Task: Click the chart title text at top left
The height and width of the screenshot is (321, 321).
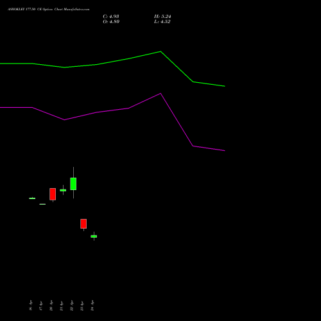Action: tap(49, 10)
